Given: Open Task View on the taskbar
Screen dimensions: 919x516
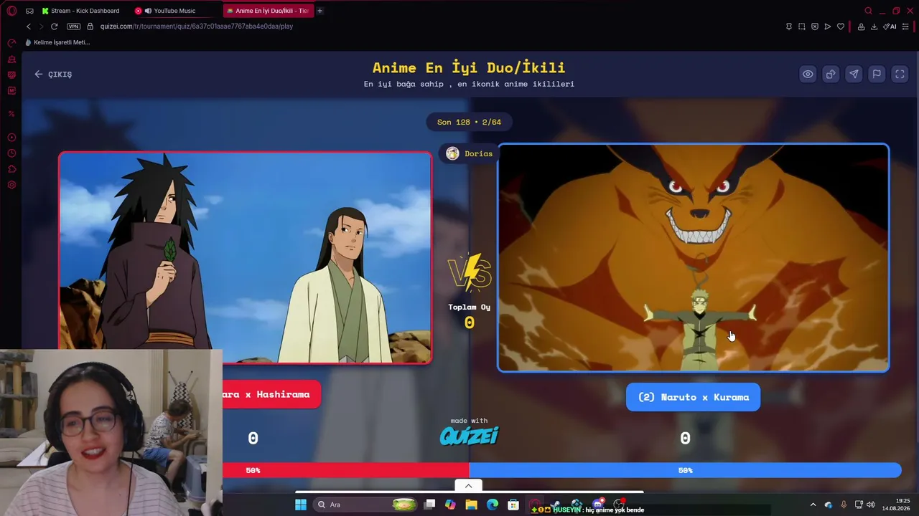Looking at the screenshot, I should tap(429, 505).
